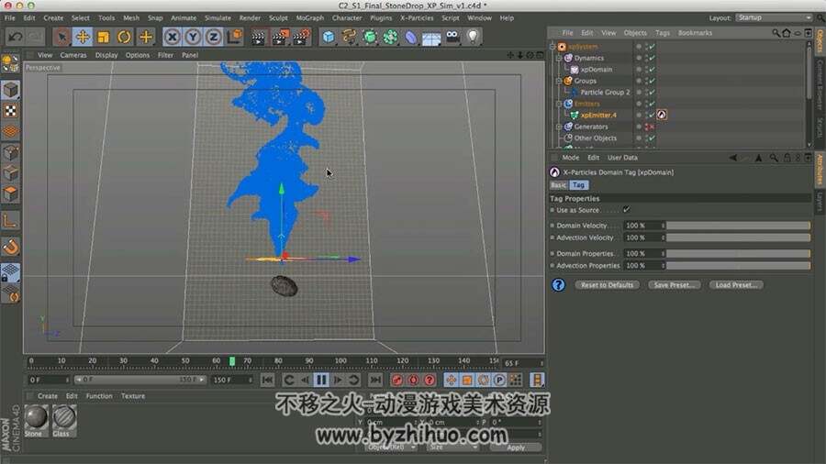The height and width of the screenshot is (464, 826).
Task: Click Reset to Defaults button
Action: pos(607,285)
